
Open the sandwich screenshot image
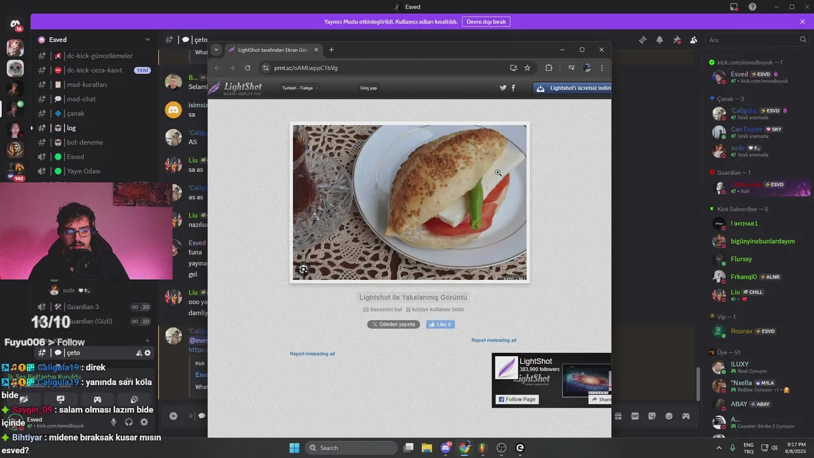410,202
